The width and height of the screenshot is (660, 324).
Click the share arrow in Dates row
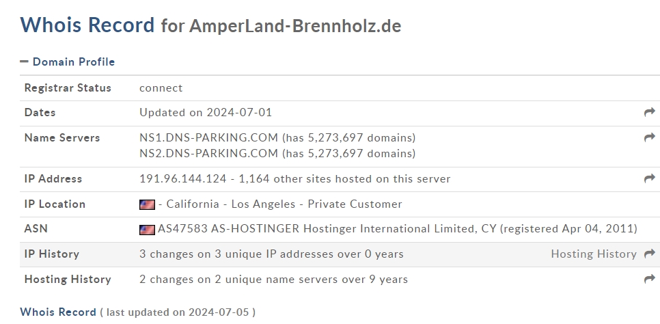pyautogui.click(x=650, y=112)
